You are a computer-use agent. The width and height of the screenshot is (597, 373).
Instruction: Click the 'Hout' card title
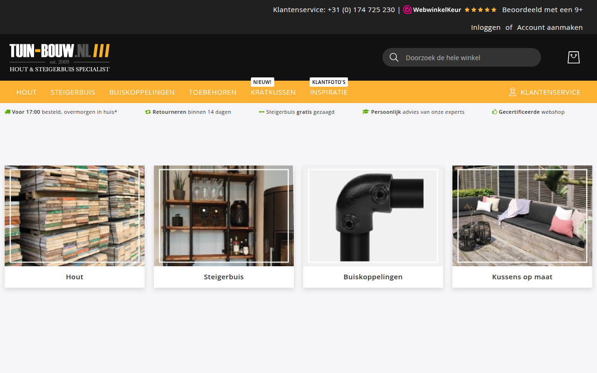click(x=75, y=277)
